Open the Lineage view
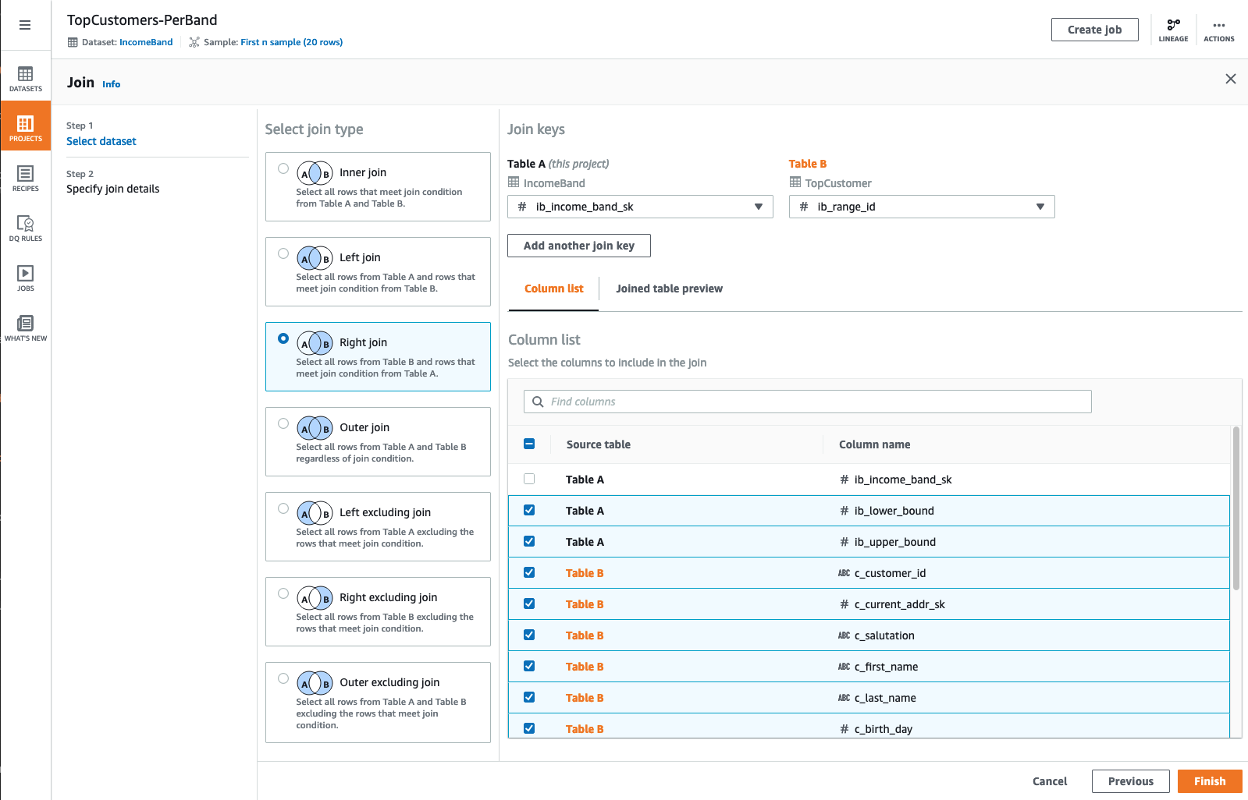The image size is (1248, 800). click(x=1173, y=30)
